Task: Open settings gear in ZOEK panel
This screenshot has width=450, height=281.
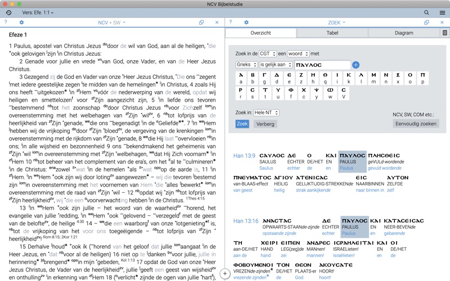Action: click(246, 22)
